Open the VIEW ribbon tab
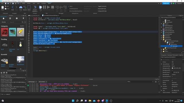Image resolution: width=184 pixels, height=103 pixels. (x=38, y=3)
